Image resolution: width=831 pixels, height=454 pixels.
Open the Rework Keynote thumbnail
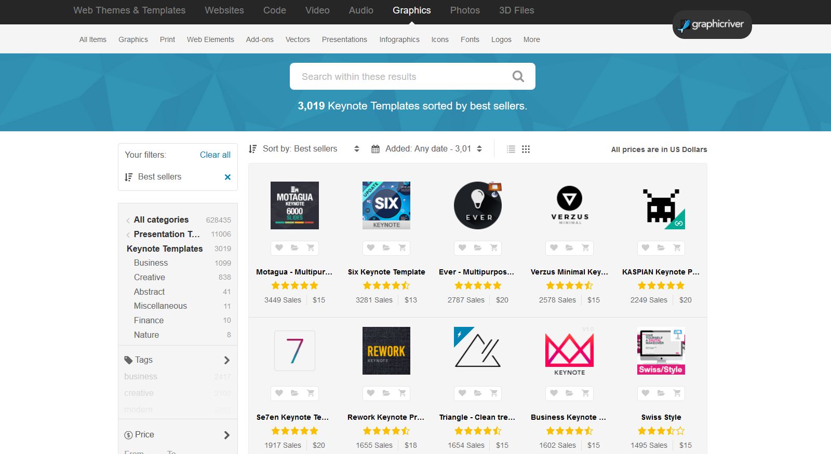pos(386,351)
